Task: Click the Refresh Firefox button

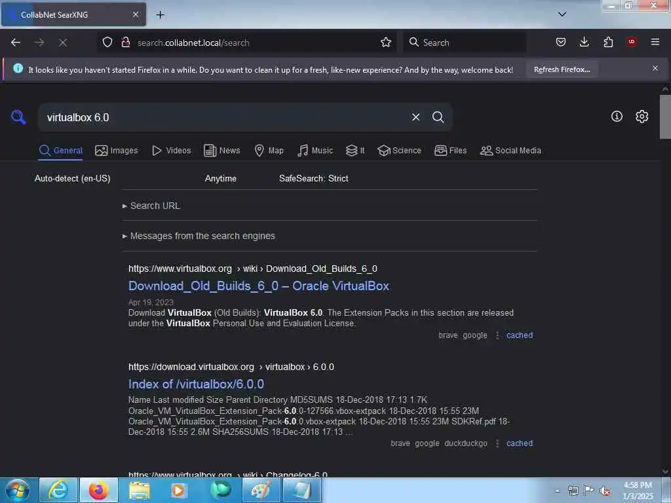Action: [x=562, y=69]
